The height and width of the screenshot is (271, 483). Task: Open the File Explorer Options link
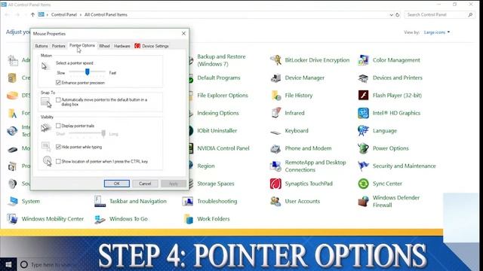tap(223, 96)
